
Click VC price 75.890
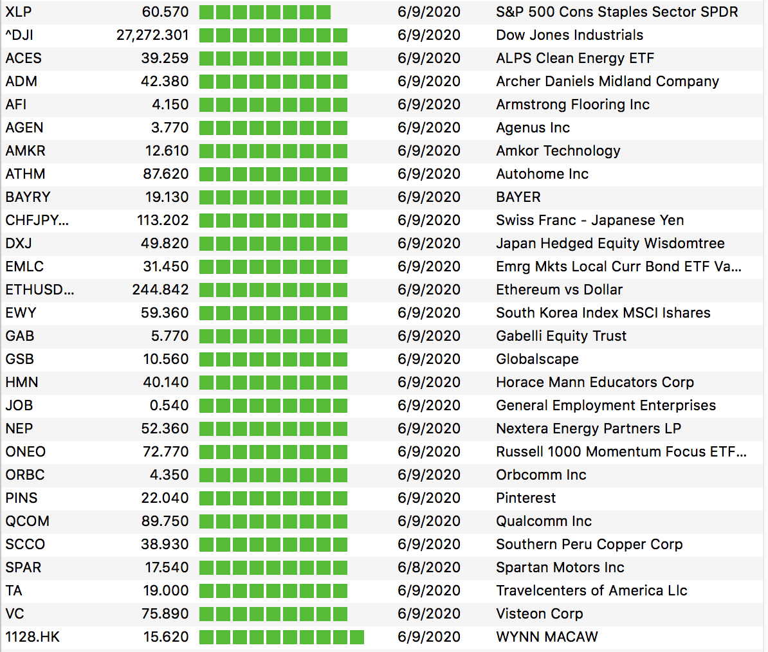(x=165, y=614)
